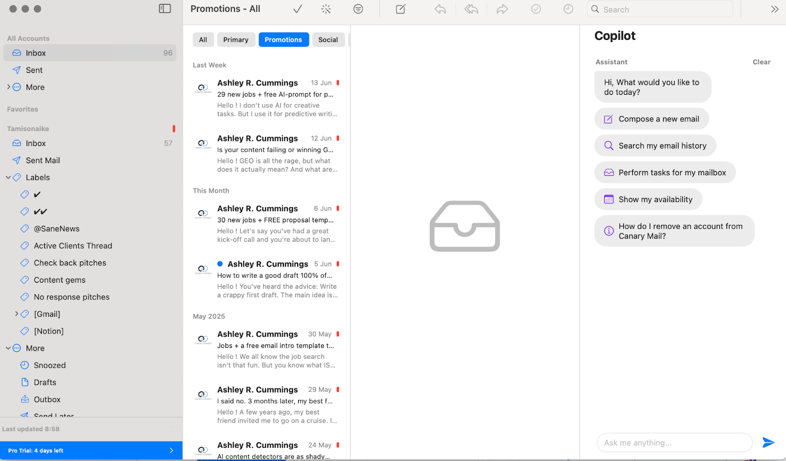The width and height of the screenshot is (786, 461).
Task: Clear the Copilot assistant conversation
Action: click(x=761, y=62)
